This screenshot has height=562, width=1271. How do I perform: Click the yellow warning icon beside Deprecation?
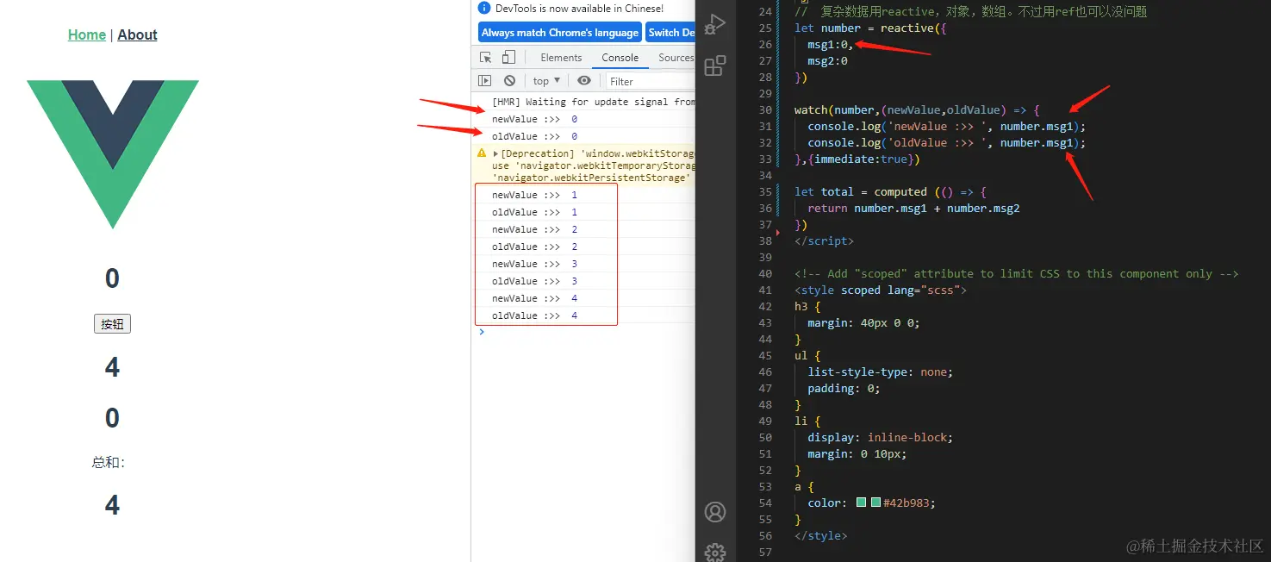482,153
